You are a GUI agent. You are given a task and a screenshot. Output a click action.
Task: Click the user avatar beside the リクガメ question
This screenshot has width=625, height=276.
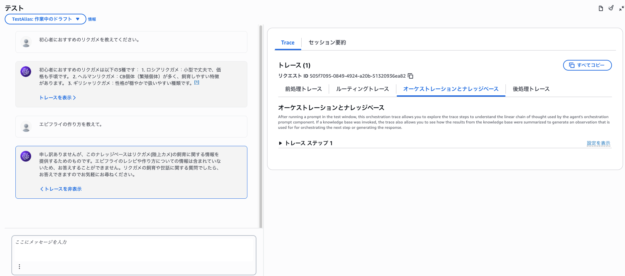pyautogui.click(x=26, y=42)
